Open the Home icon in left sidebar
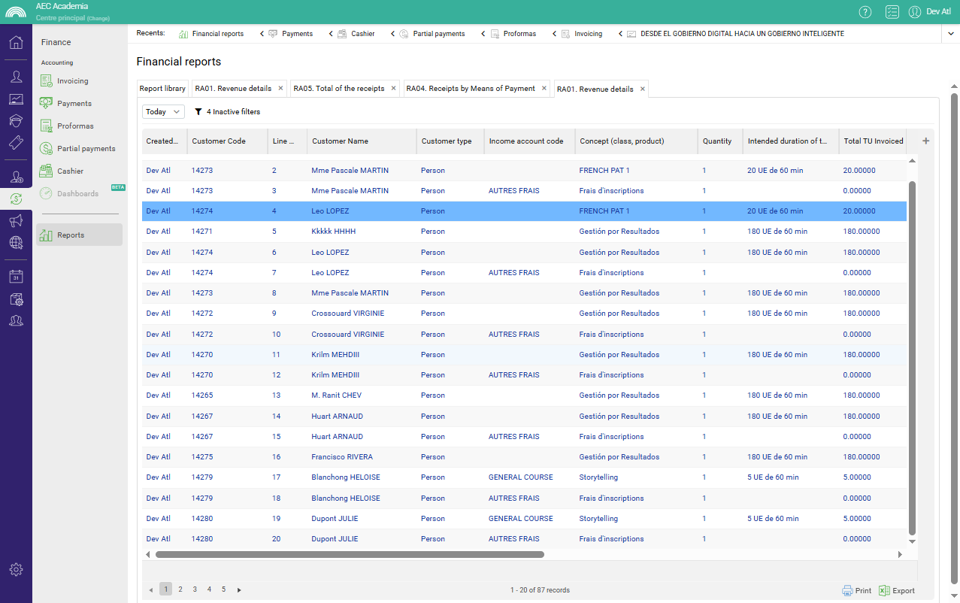The image size is (960, 603). coord(16,42)
